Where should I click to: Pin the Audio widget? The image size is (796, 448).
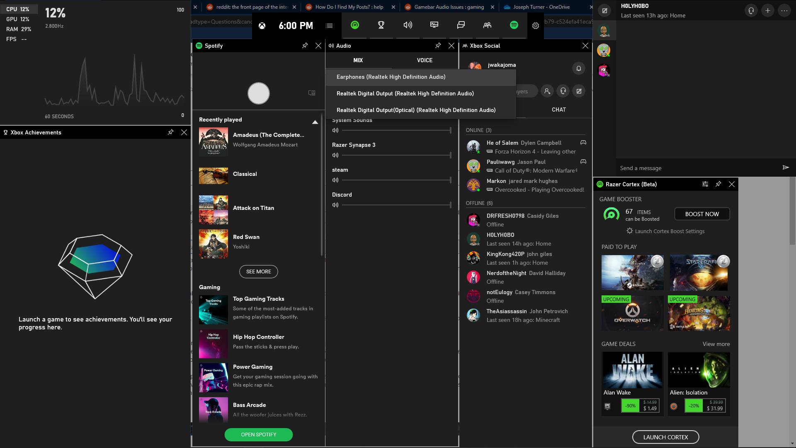pyautogui.click(x=438, y=46)
